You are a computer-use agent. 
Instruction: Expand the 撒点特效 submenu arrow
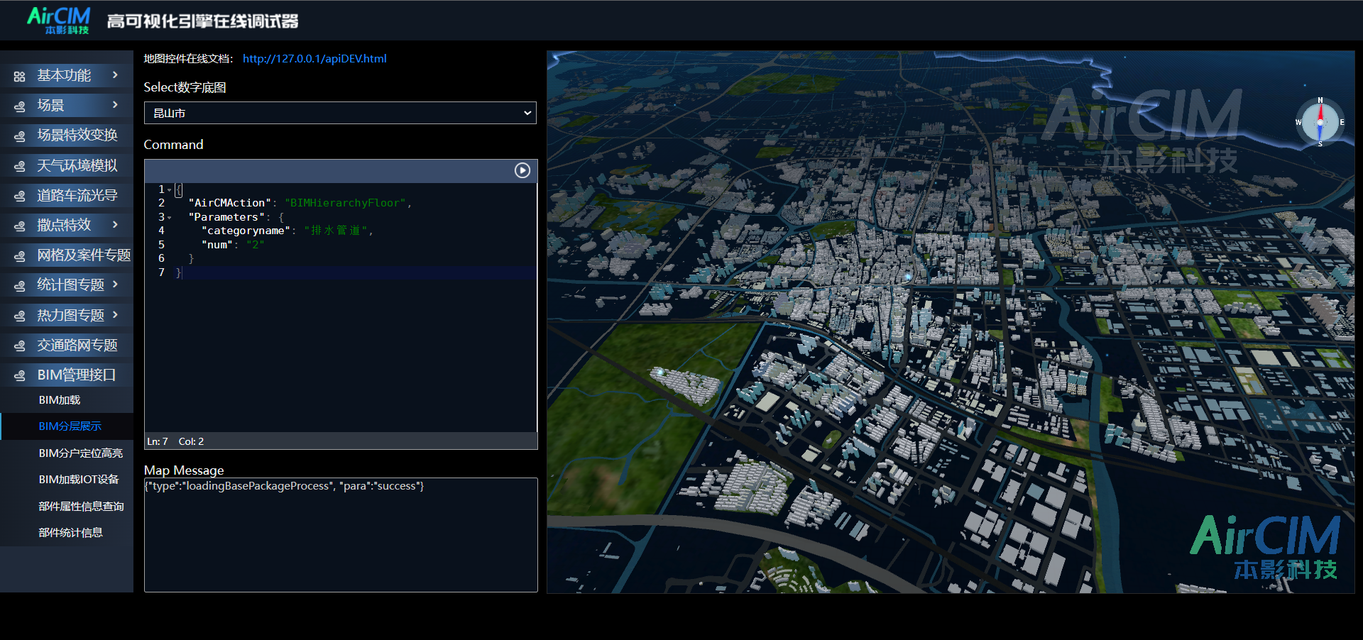point(115,224)
